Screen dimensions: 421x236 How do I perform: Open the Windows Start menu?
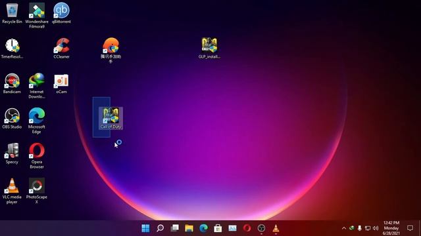[x=145, y=228]
